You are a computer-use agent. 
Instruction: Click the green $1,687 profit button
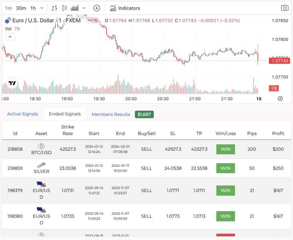pos(144,114)
